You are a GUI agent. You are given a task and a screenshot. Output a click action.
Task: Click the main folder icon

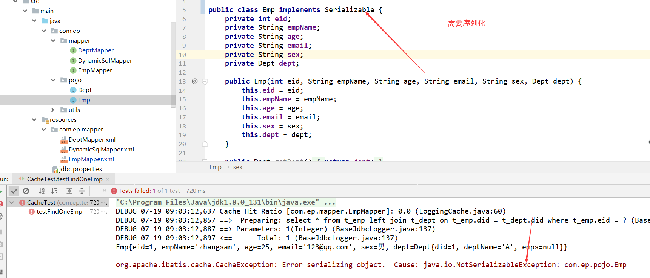(35, 11)
